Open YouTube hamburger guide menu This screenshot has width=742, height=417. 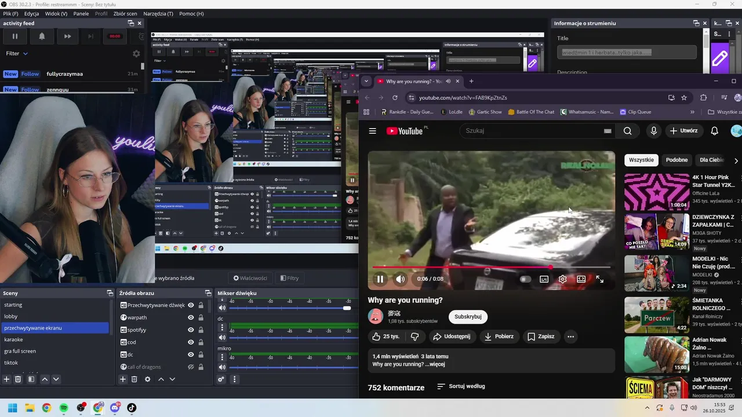[x=372, y=131]
